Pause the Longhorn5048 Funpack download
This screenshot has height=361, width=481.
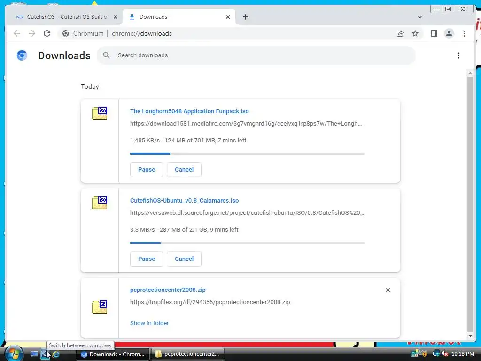click(x=147, y=169)
